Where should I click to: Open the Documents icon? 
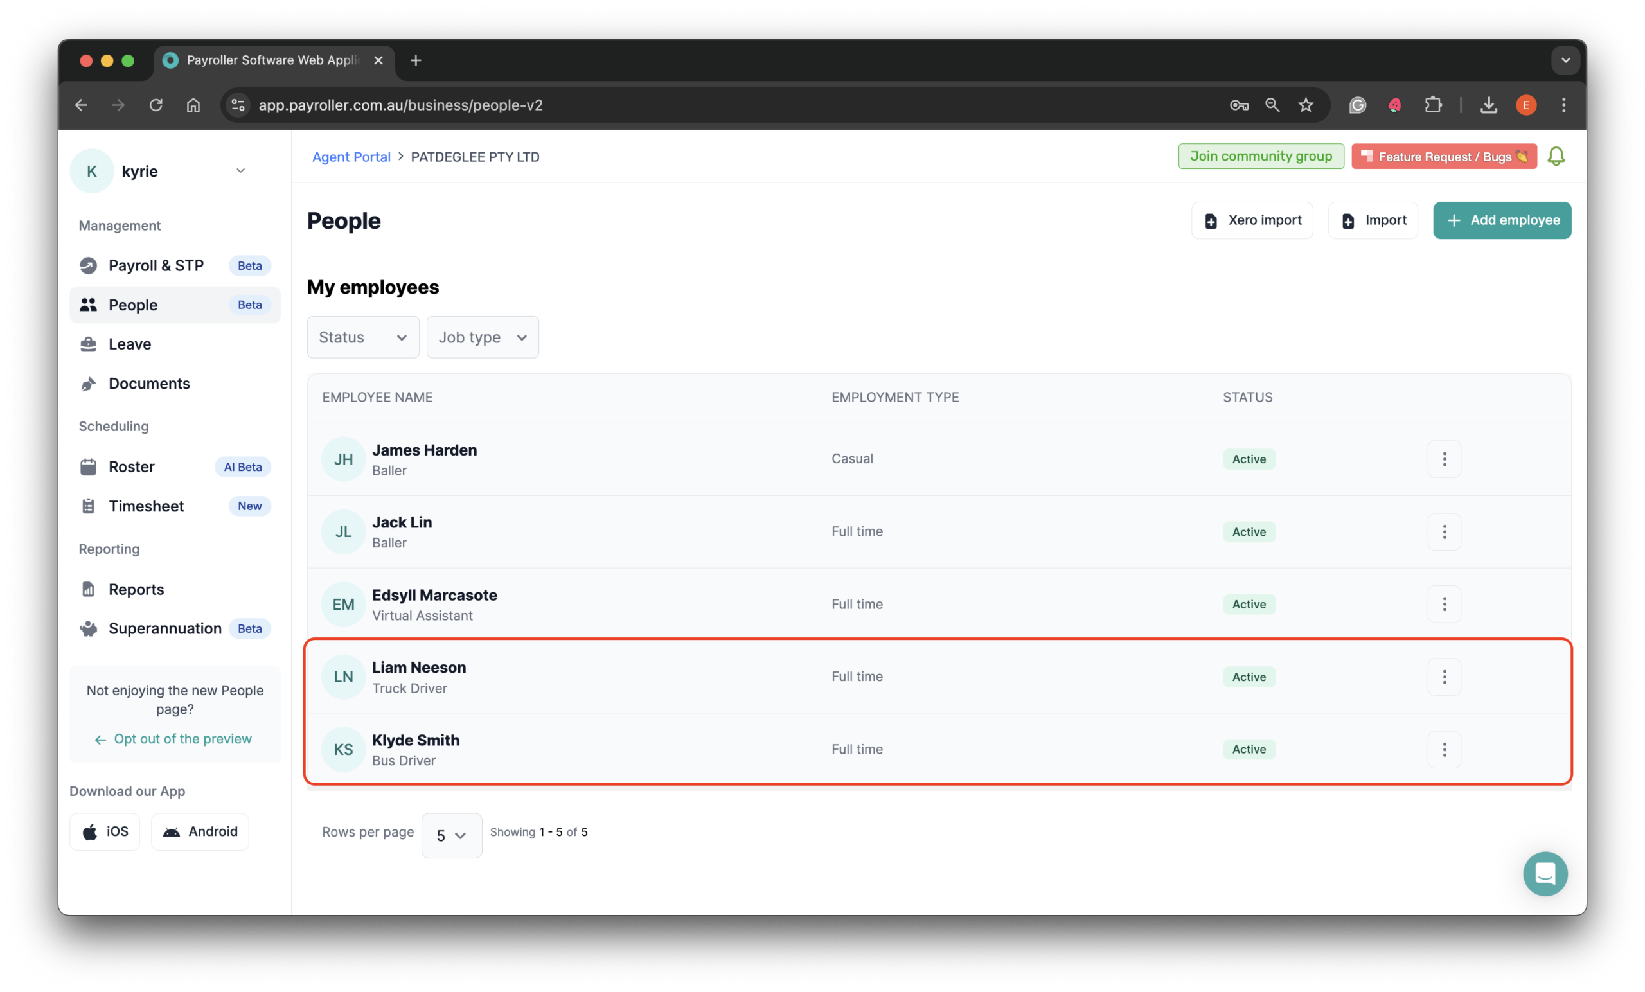click(x=88, y=383)
